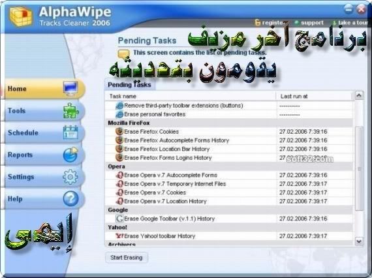Viewport: 372px width, 278px height.
Task: Click the Schedule calendar icon
Action: tap(70, 132)
